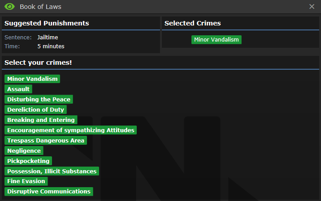Click the Selected Crimes heading
Viewport: 321px width, 201px height.
192,23
